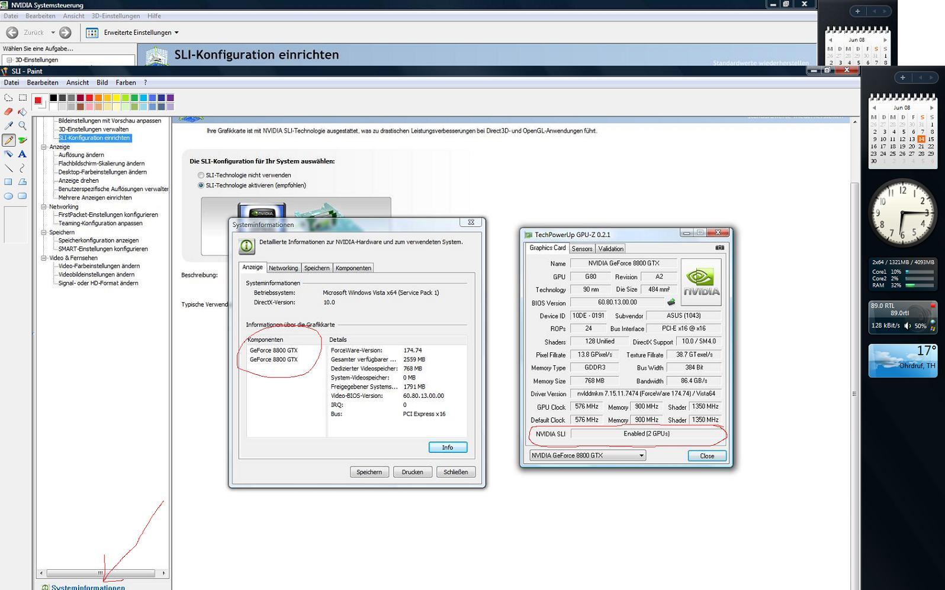Viewport: 945px width, 590px height.
Task: Collapse the Video & Fernsehen tree node
Action: (x=44, y=258)
